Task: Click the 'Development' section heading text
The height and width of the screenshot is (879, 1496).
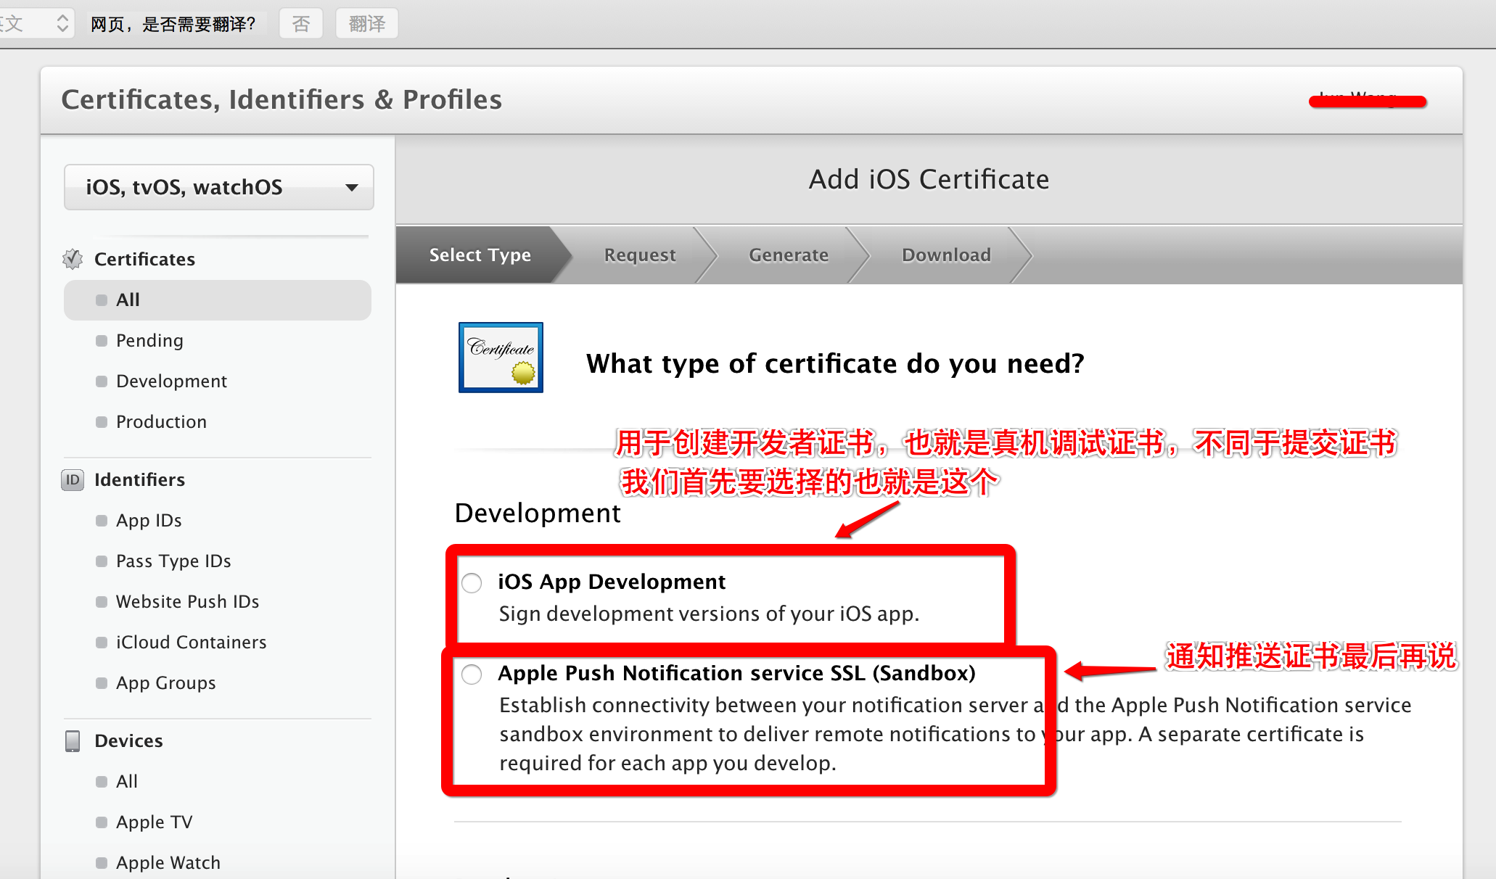Action: point(538,513)
